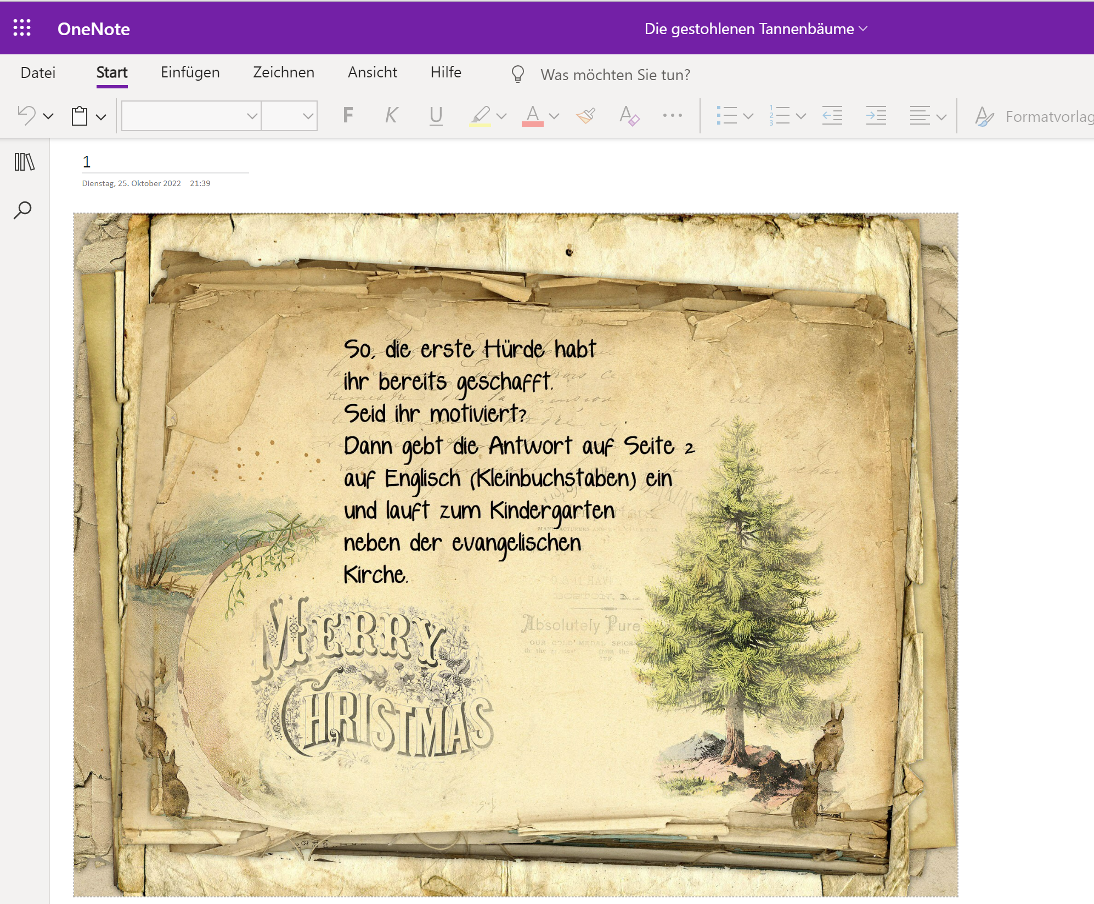Open search with magnifier icon
Screen dimensions: 1094x904
pos(23,210)
